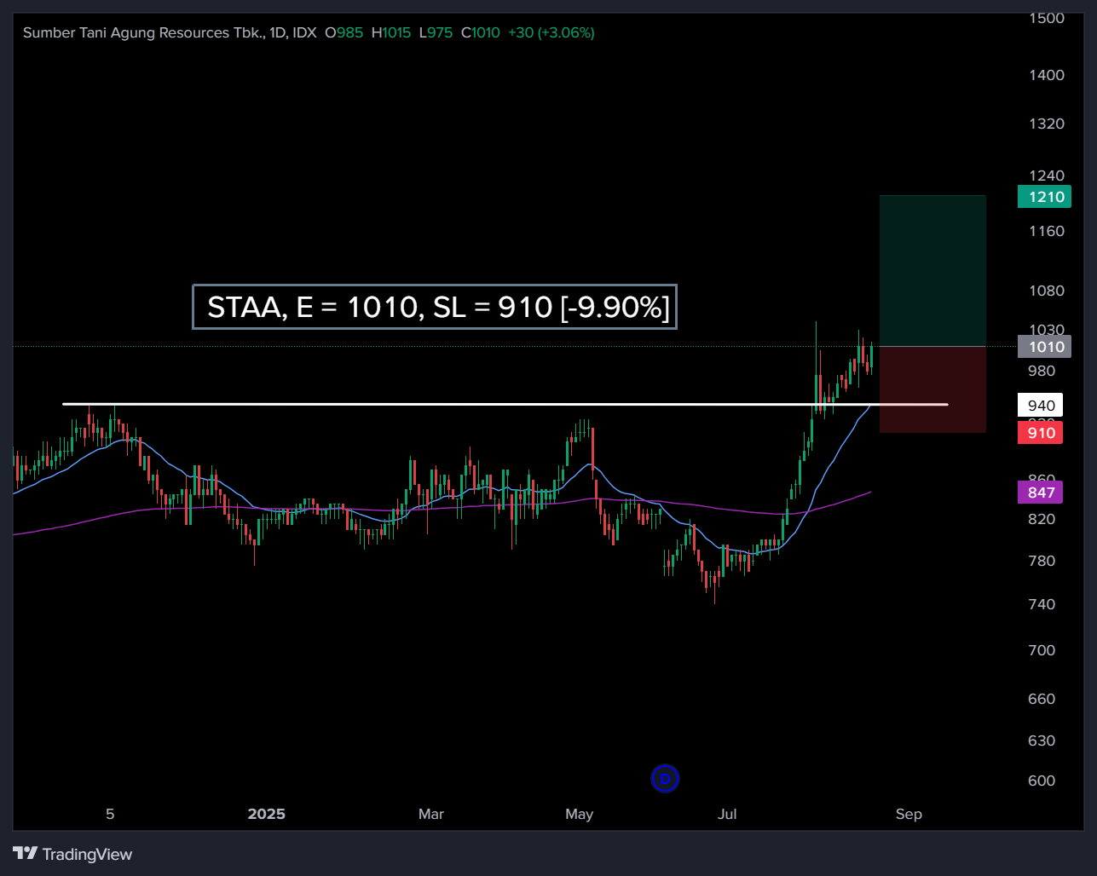1097x876 pixels.
Task: Click the May date axis label
Action: point(580,814)
